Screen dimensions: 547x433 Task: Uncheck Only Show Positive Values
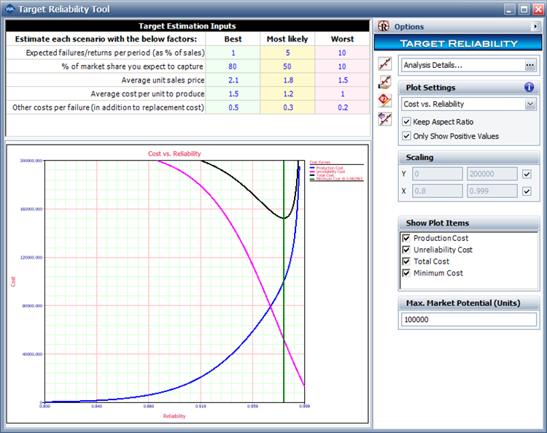pos(407,136)
